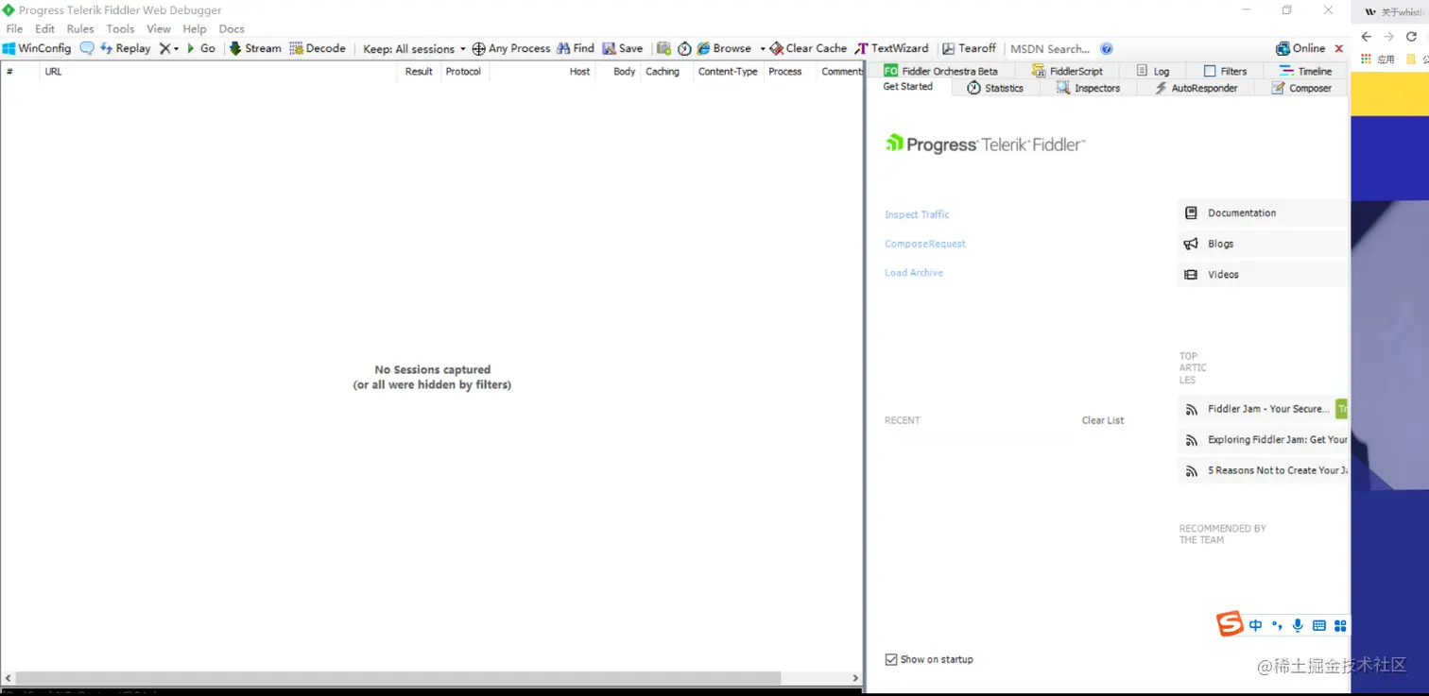Open the TextWizard tool
Viewport: 1429px width, 696px height.
pyautogui.click(x=892, y=48)
